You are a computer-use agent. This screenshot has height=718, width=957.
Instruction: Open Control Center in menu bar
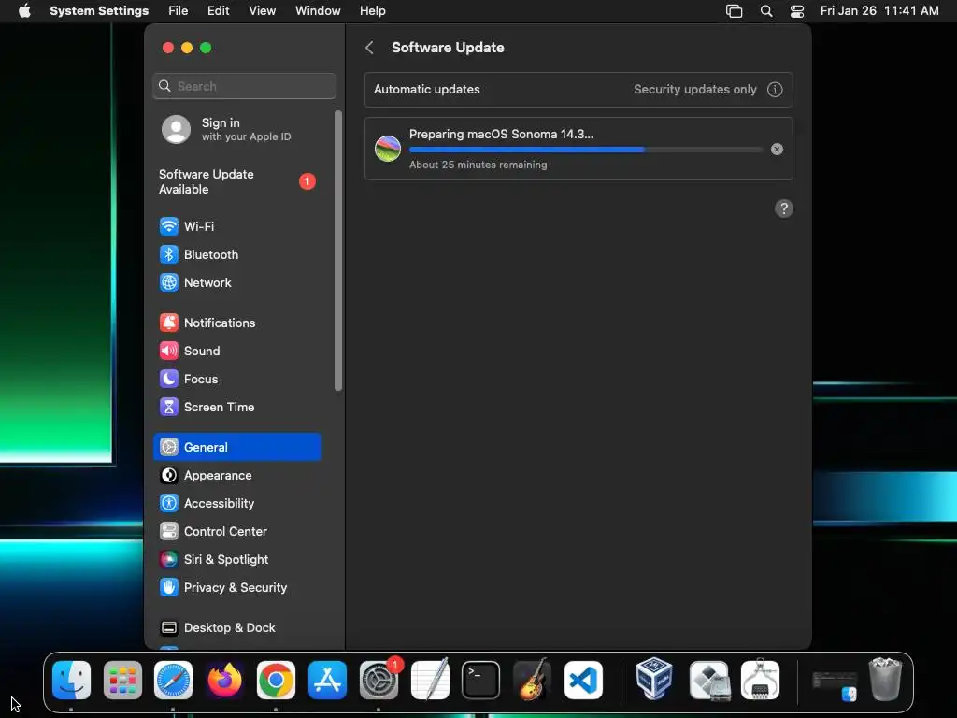(797, 11)
